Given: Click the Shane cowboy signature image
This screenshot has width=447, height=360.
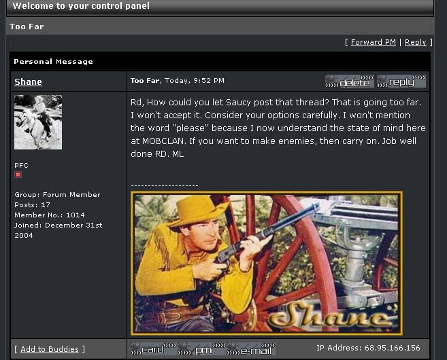Looking at the screenshot, I should (x=267, y=263).
